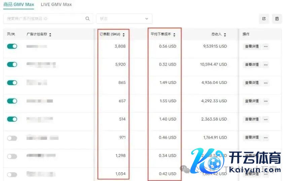286x181 pixels.
Task: Sort by 平均下单成本 column arrows
Action: [x=174, y=35]
